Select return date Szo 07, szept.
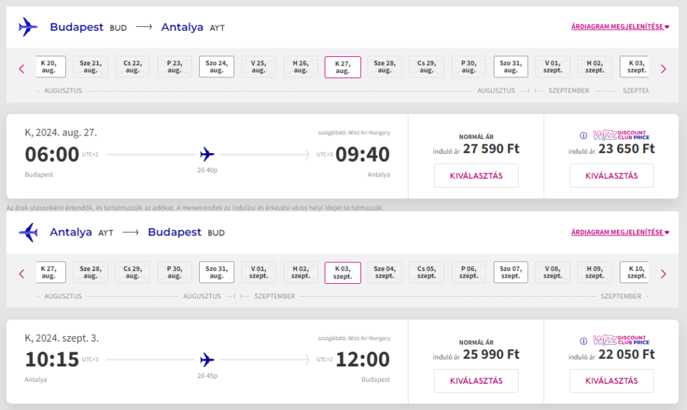The height and width of the screenshot is (410, 687). coord(511,272)
